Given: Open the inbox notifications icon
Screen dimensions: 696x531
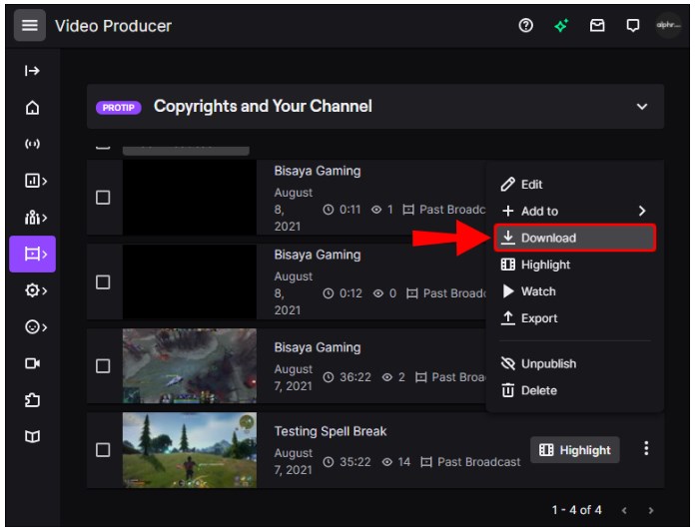Looking at the screenshot, I should (x=597, y=25).
